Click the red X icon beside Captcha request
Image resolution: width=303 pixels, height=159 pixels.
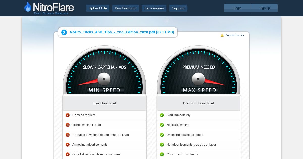[x=68, y=115]
